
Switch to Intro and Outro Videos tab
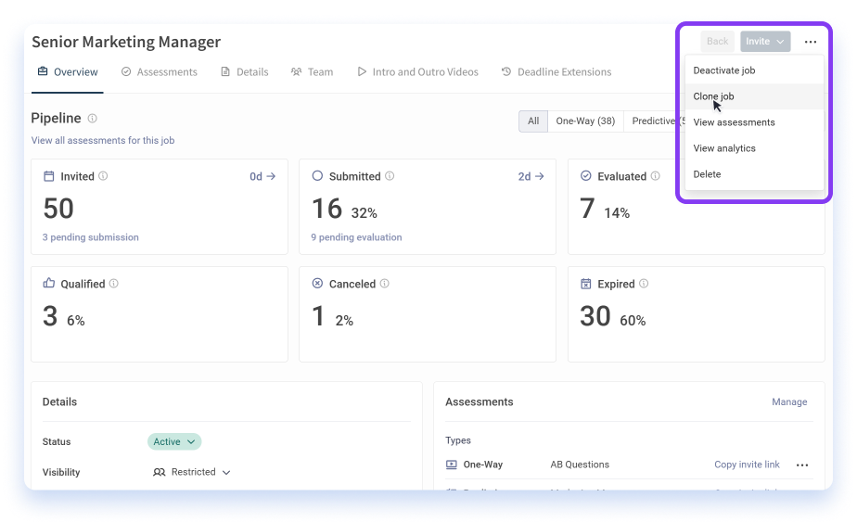417,72
